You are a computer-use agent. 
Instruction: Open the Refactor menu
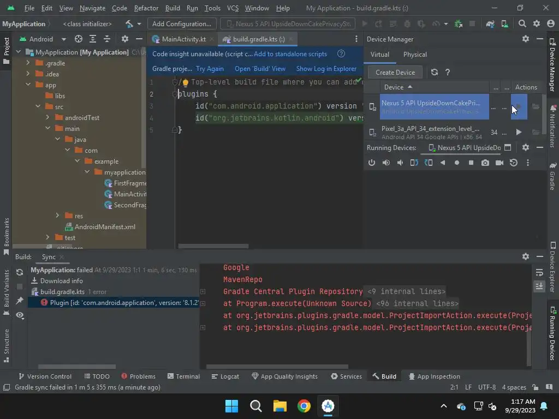pyautogui.click(x=146, y=8)
